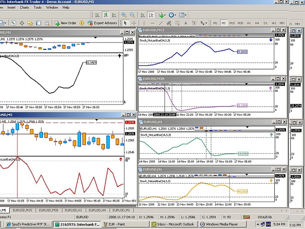Image resolution: width=305 pixels, height=229 pixels.
Task: Toggle Chart Shift from right border
Action: coord(151,15)
